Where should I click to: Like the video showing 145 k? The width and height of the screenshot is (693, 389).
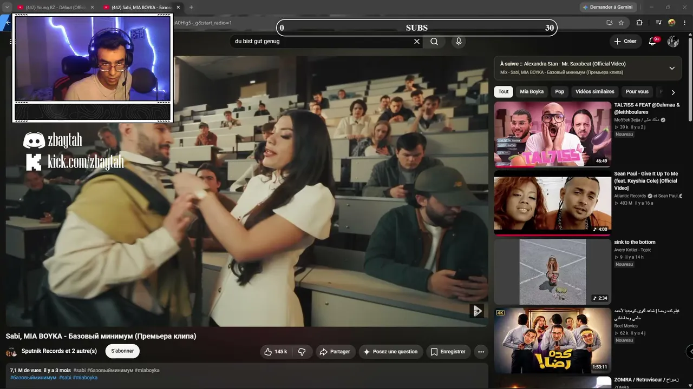click(x=276, y=352)
